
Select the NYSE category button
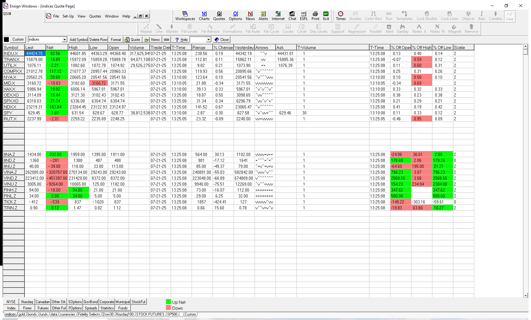[11, 302]
